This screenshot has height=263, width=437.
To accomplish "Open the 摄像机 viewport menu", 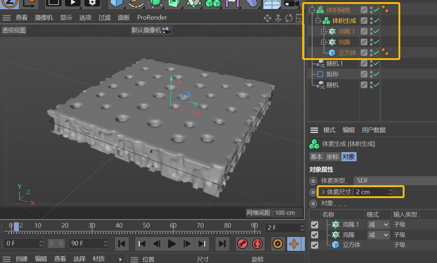I will tap(44, 18).
